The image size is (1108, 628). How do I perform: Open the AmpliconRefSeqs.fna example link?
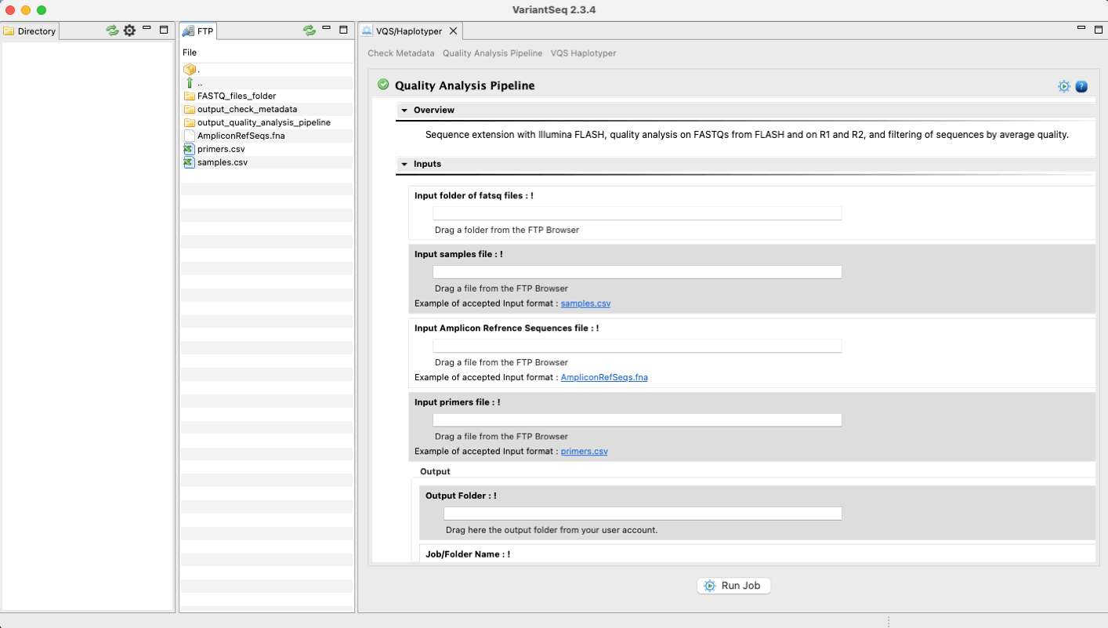click(x=604, y=377)
